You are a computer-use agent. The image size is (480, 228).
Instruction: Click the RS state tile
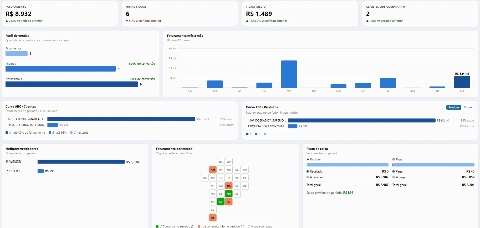(213, 217)
